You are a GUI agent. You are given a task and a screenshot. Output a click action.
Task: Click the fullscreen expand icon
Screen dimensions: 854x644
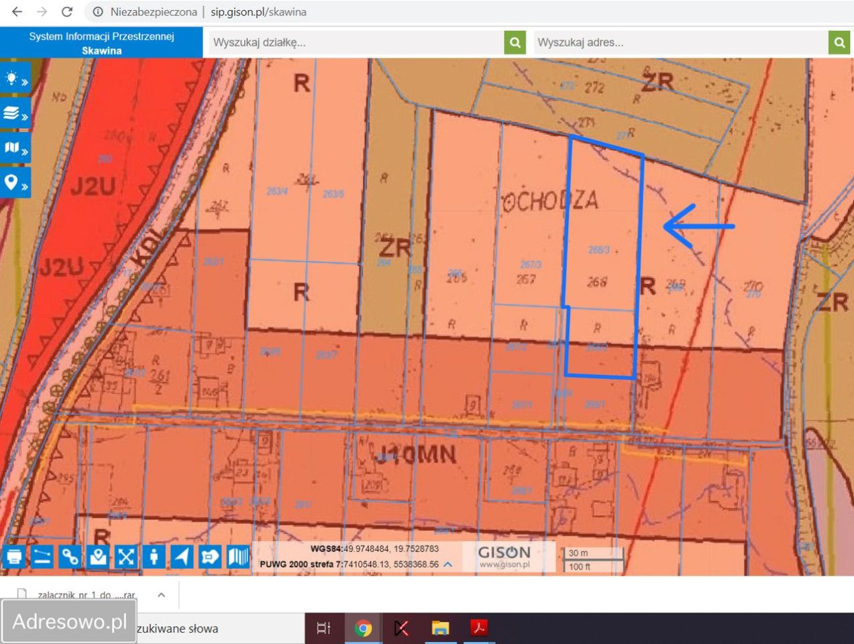pos(126,556)
